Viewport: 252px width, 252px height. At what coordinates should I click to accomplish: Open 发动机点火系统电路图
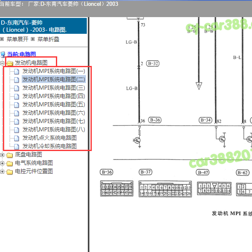50,138
